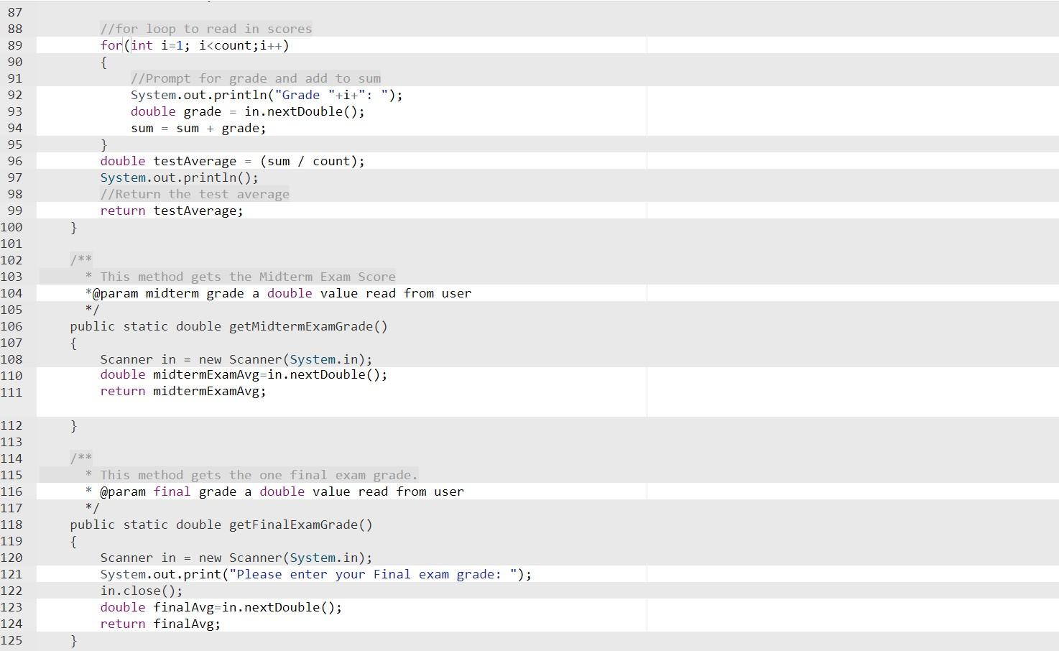
Task: Click the "in.close();" statement
Action: (x=142, y=591)
